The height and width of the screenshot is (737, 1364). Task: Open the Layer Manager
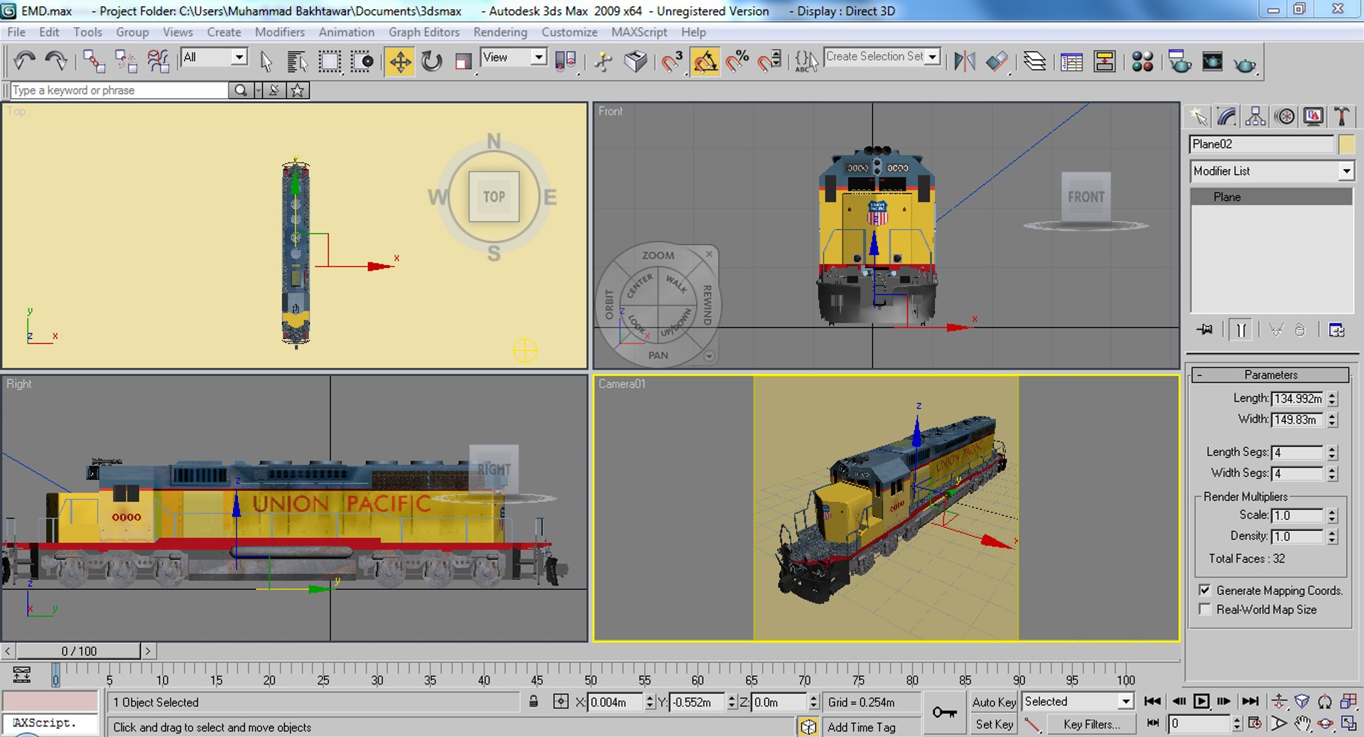(x=1034, y=62)
